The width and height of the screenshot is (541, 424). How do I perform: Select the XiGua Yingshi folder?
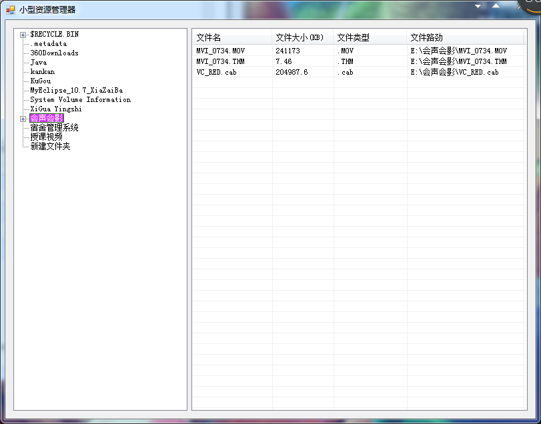pyautogui.click(x=56, y=109)
